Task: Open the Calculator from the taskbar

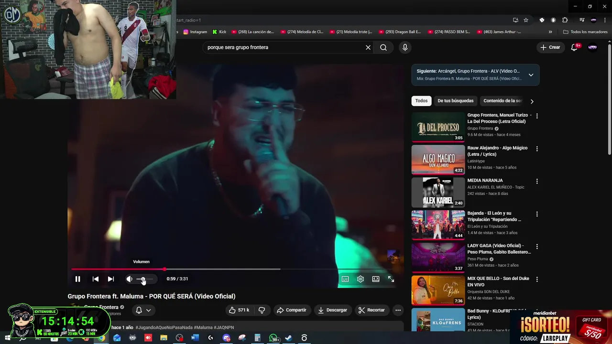Action: 257,338
